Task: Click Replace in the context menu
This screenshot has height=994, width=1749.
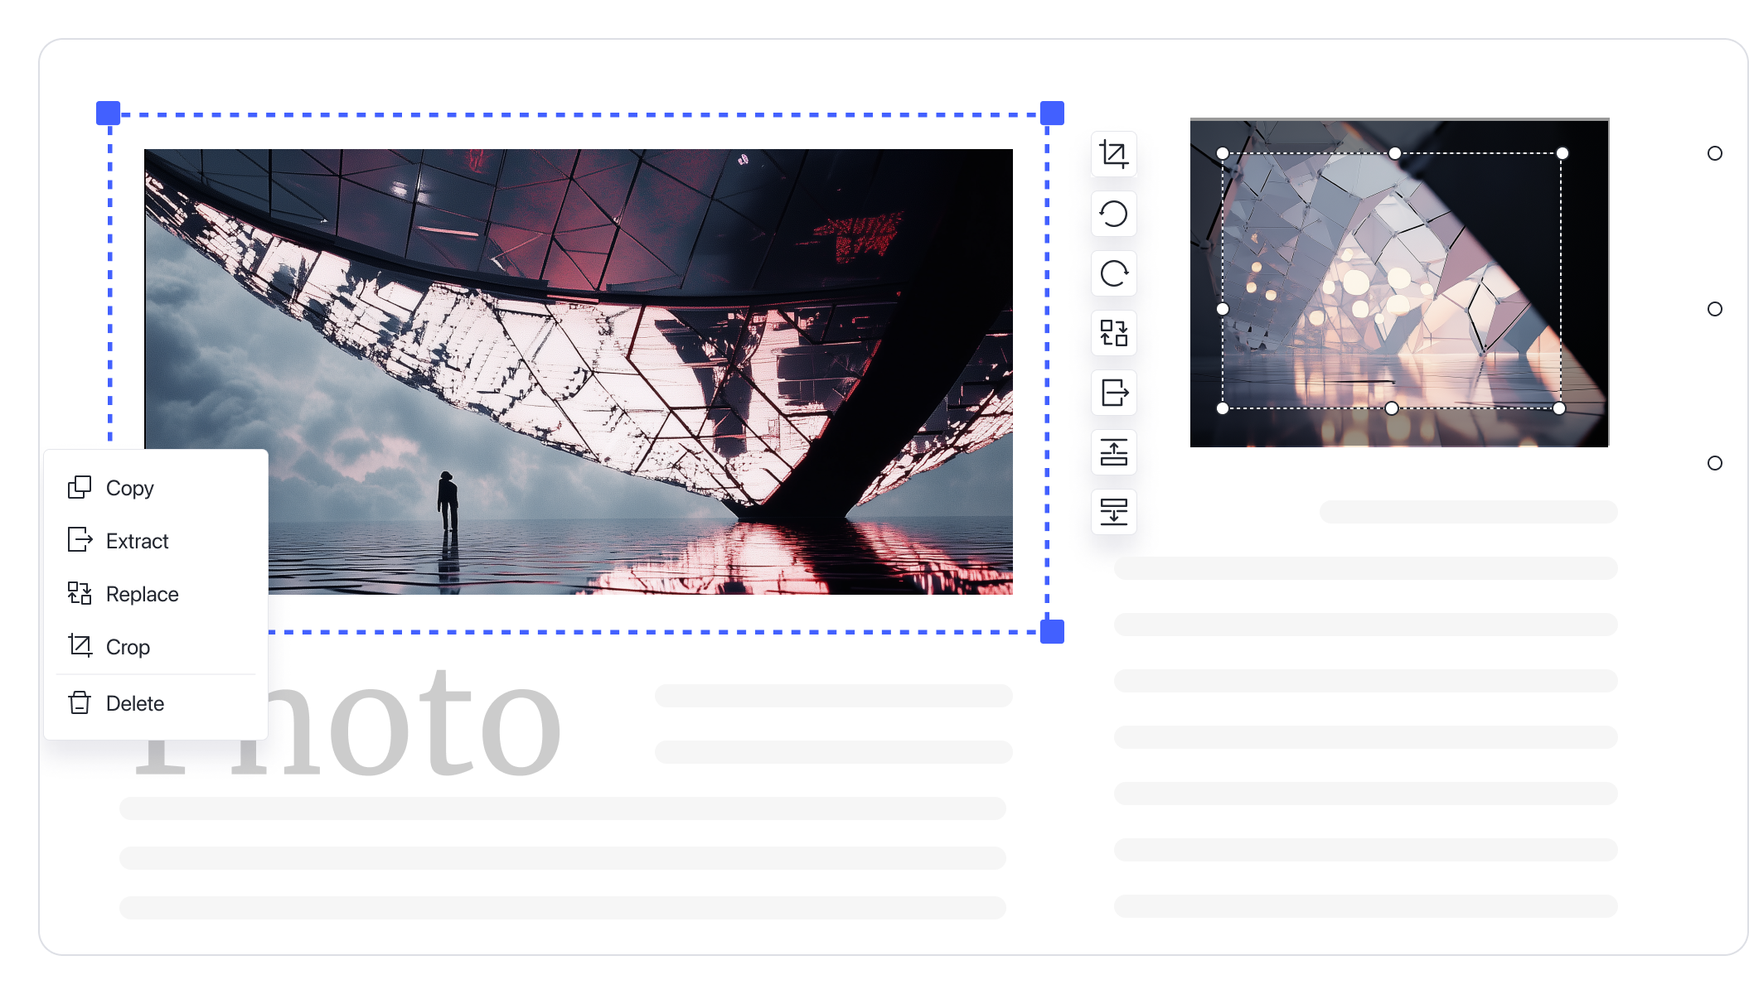Action: pyautogui.click(x=142, y=593)
